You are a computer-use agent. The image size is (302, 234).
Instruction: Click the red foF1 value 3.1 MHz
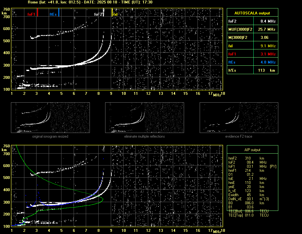[268, 54]
